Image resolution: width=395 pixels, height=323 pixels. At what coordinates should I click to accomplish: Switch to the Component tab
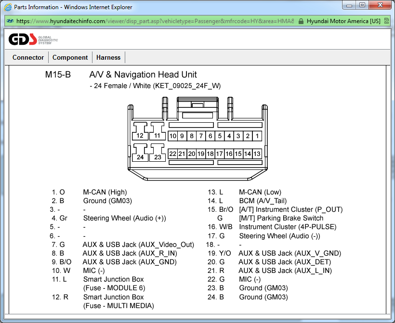[70, 57]
